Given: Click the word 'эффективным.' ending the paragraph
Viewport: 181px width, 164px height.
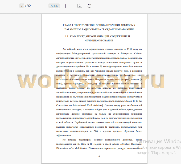Looking at the screenshot, I should pos(64,135).
